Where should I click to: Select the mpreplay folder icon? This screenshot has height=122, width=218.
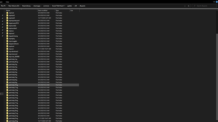7,39
